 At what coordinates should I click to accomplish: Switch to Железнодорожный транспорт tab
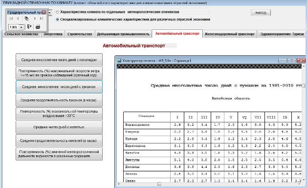point(229,34)
